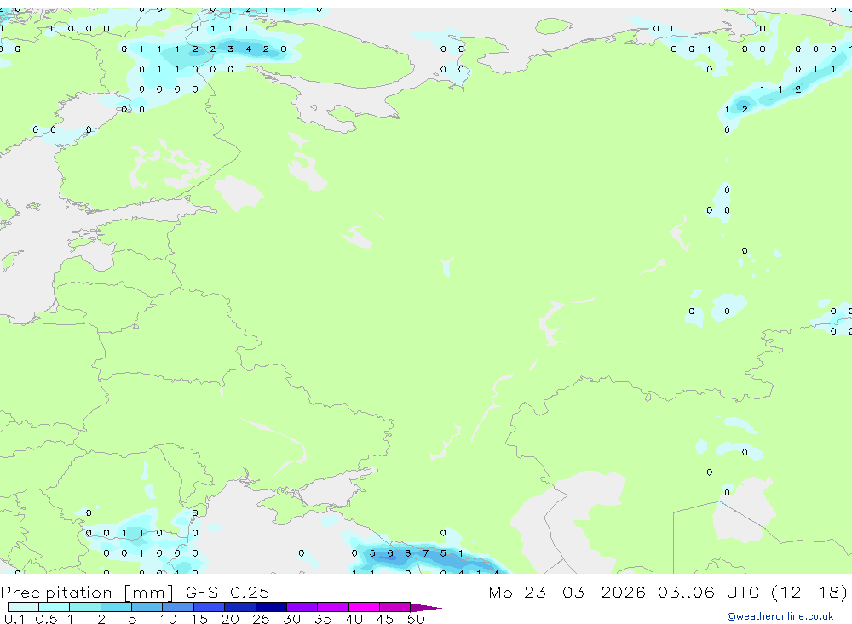852x624 pixels.
Task: Select the 40–45 mm magenta legend swatch
Action: tap(364, 607)
